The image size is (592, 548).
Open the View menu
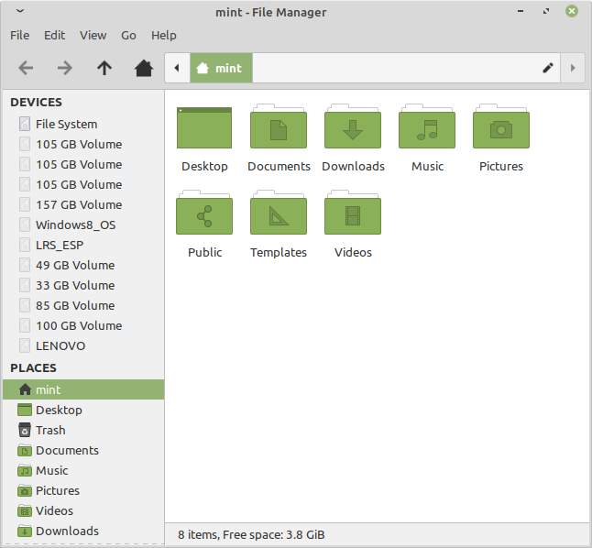pos(93,35)
